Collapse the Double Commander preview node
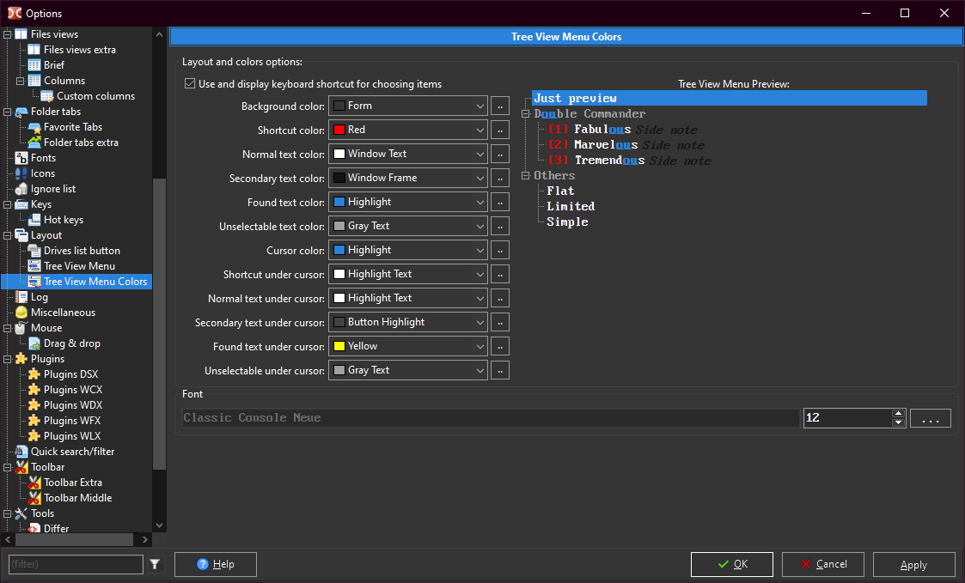Screen dimensions: 965x583 pyautogui.click(x=526, y=114)
